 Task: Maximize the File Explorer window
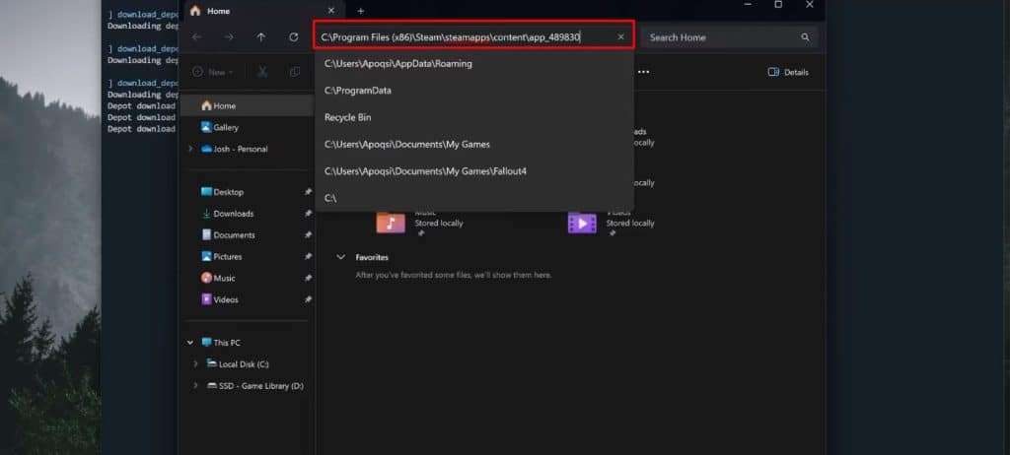[778, 5]
